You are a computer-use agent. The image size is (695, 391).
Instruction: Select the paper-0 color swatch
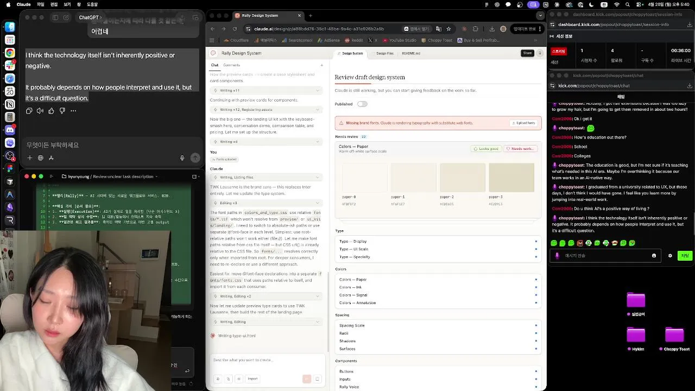pyautogui.click(x=364, y=178)
